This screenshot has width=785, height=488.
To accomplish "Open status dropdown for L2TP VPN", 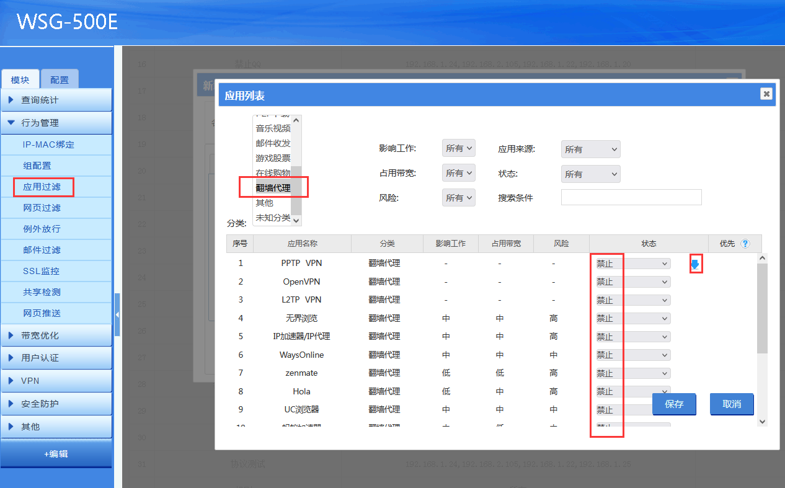I will click(x=631, y=300).
